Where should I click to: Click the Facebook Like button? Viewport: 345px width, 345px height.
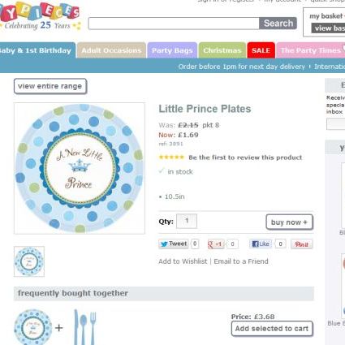pos(261,244)
